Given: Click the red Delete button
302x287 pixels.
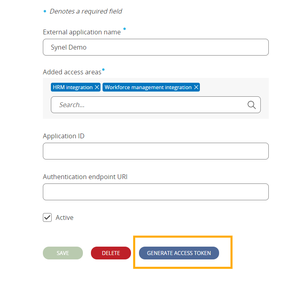Looking at the screenshot, I should pyautogui.click(x=111, y=253).
